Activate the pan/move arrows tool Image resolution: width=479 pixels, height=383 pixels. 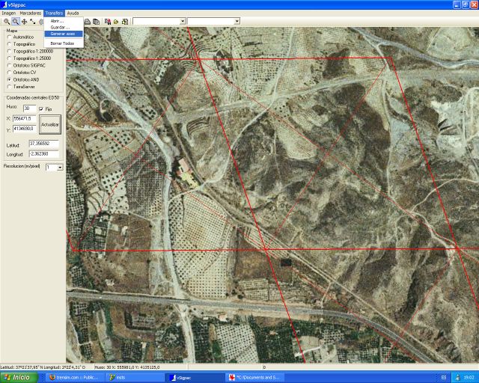(24, 22)
